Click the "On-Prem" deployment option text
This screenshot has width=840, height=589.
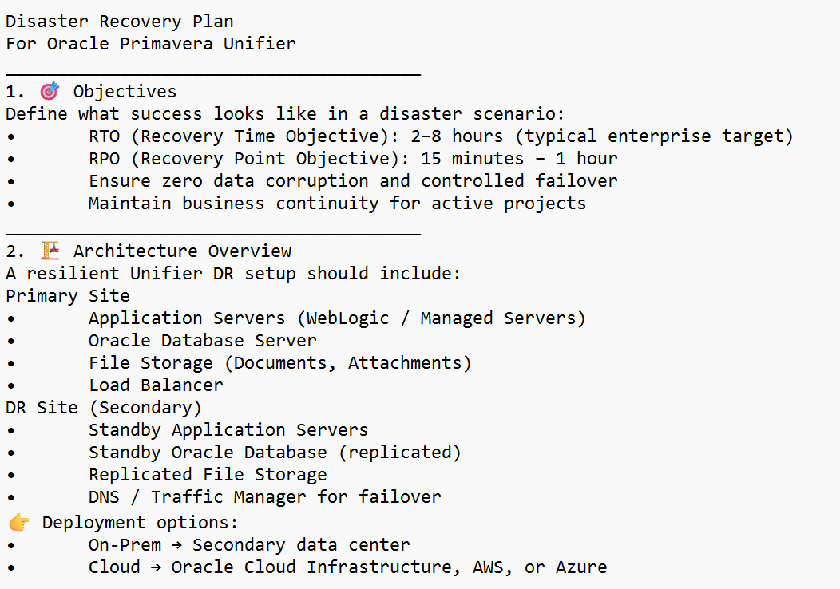click(x=125, y=545)
